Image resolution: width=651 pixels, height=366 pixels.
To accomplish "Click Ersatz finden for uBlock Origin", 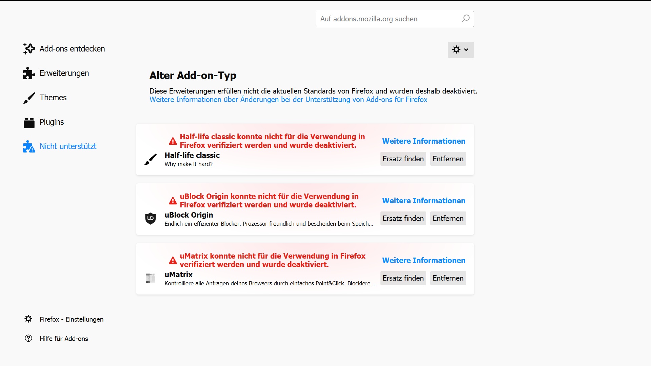I will [x=403, y=219].
